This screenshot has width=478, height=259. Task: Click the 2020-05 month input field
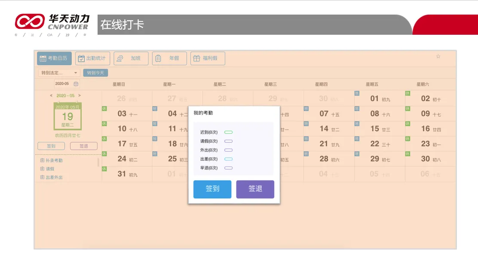point(62,84)
